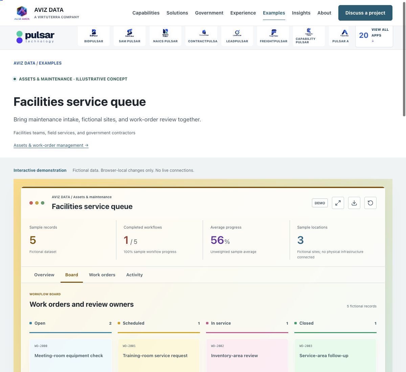Select the Examples nav item
The width and height of the screenshot is (406, 372).
click(274, 13)
